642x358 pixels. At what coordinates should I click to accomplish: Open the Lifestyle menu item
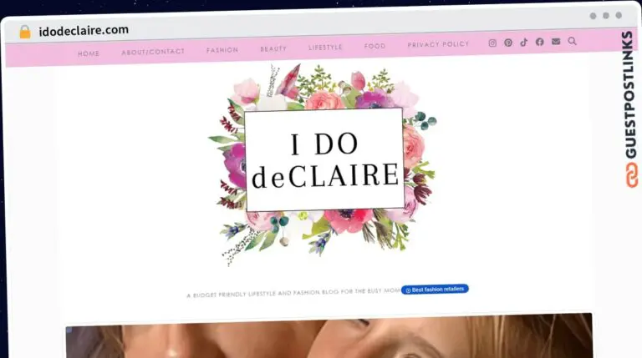point(325,48)
